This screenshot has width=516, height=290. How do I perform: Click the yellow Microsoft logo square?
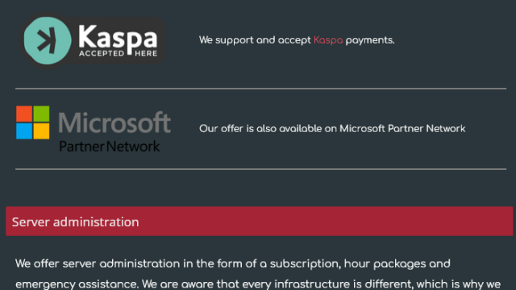41,131
